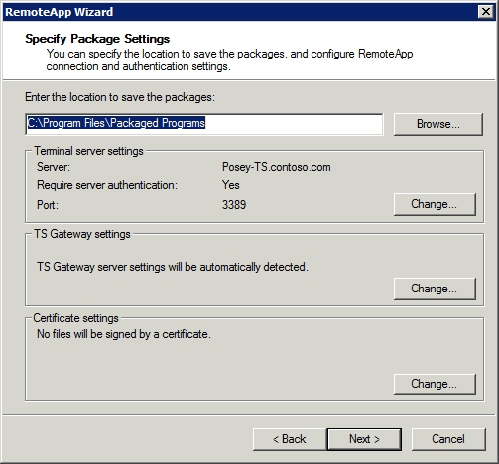Change the Terminal server settings
499x464 pixels.
435,204
